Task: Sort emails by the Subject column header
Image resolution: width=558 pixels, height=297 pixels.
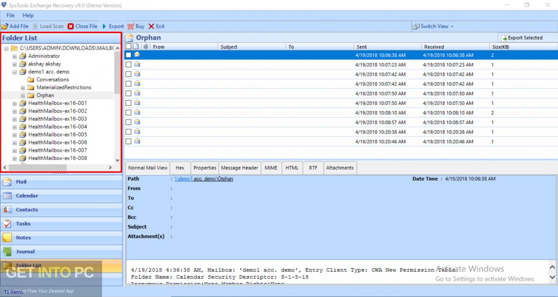Action: 252,47
